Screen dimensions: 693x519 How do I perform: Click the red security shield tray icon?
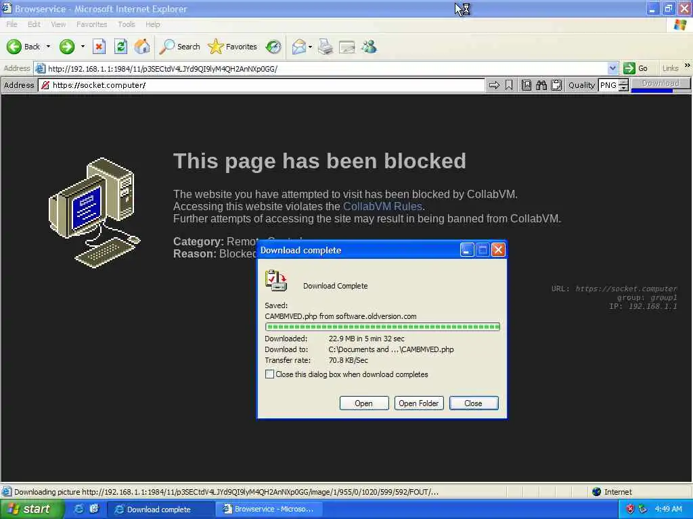[x=631, y=510]
